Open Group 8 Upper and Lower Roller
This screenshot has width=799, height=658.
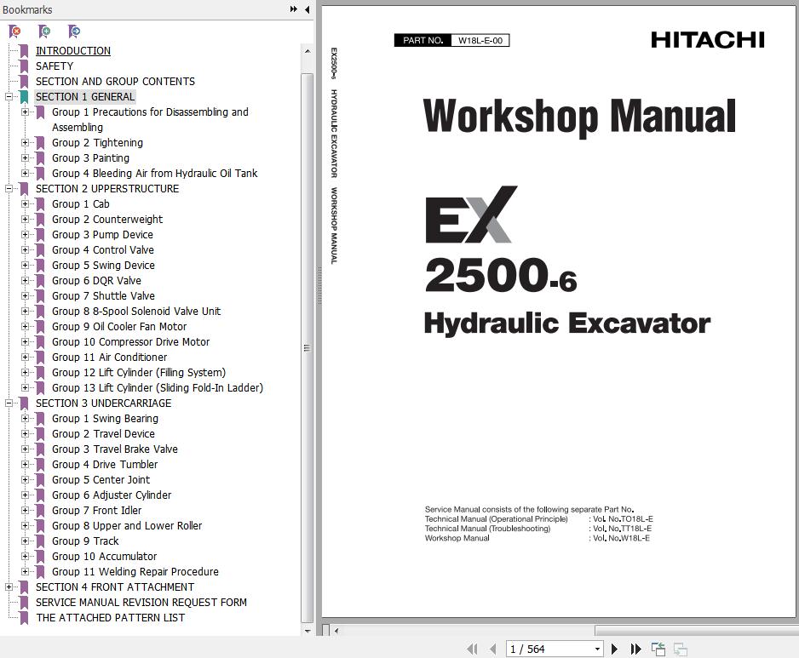pos(127,525)
